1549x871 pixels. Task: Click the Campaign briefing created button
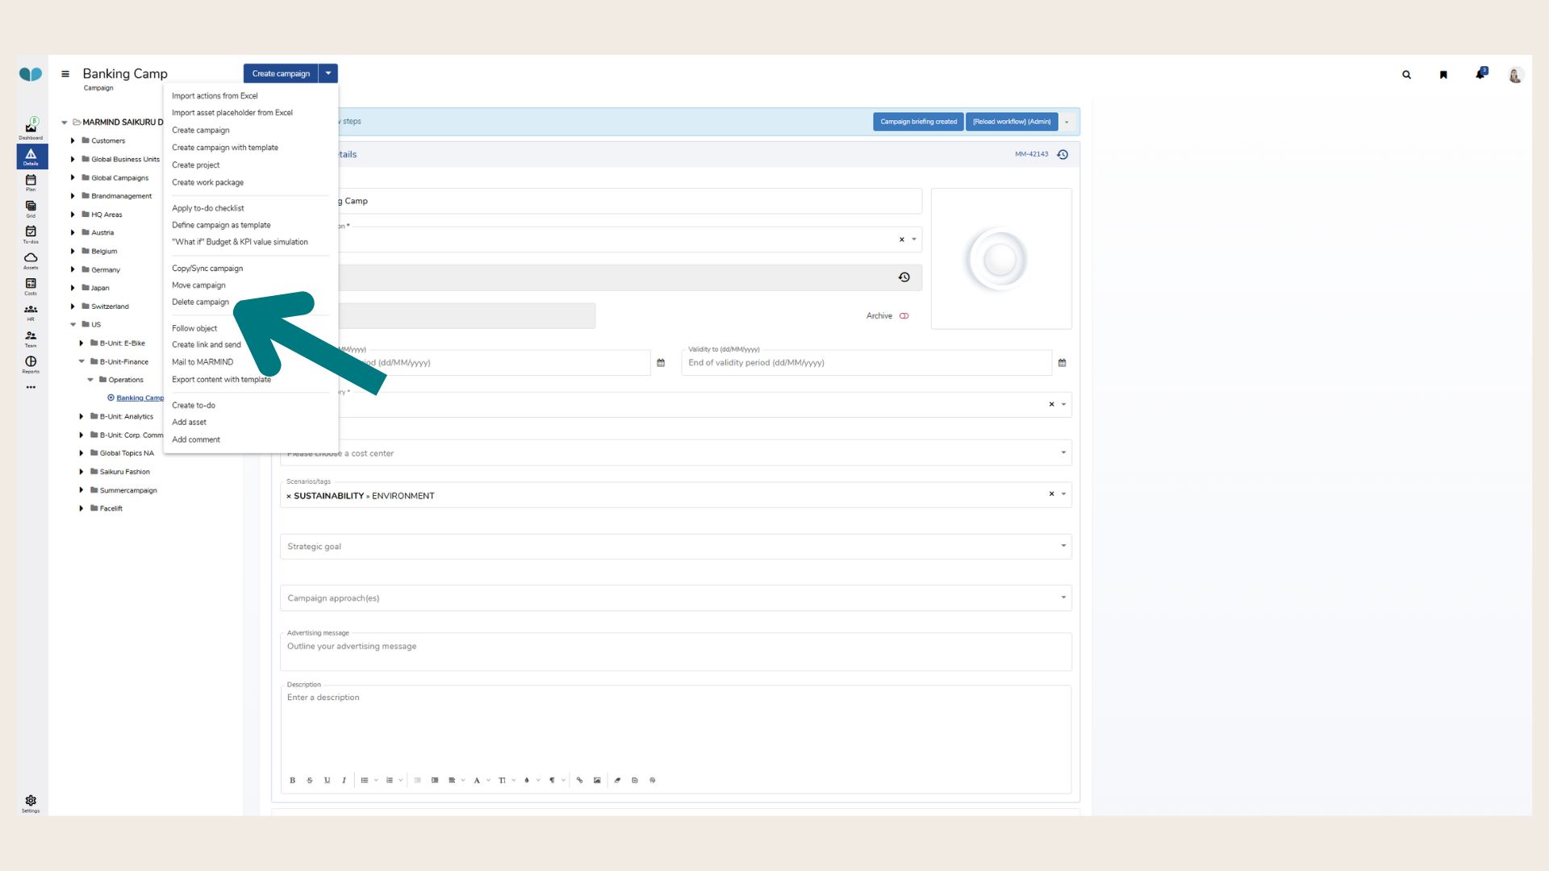pyautogui.click(x=918, y=122)
